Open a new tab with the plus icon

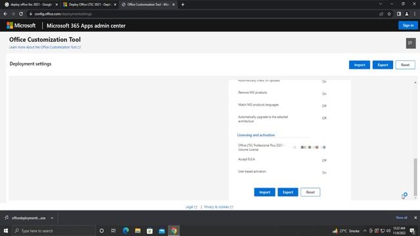pyautogui.click(x=182, y=5)
